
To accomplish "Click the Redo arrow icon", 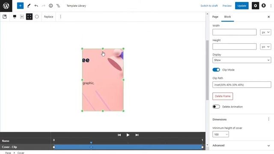I will [x=43, y=6].
